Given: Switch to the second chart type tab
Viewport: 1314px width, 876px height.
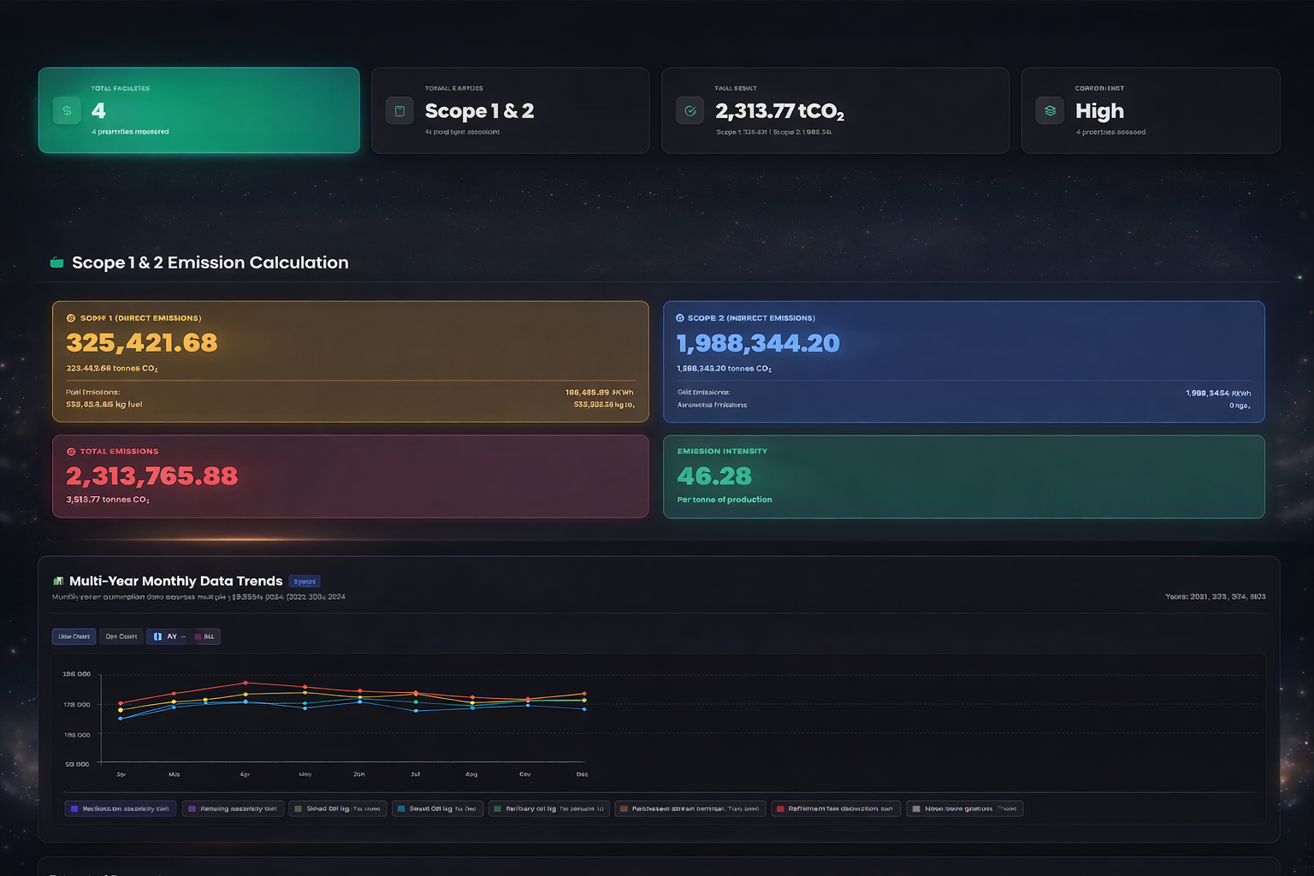Looking at the screenshot, I should (121, 636).
